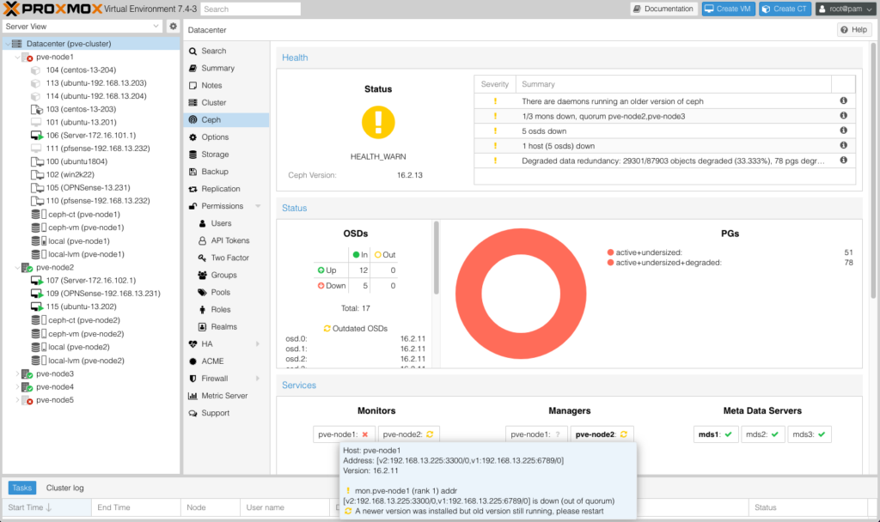
Task: Expand the Firewall submenu arrow
Action: click(258, 379)
